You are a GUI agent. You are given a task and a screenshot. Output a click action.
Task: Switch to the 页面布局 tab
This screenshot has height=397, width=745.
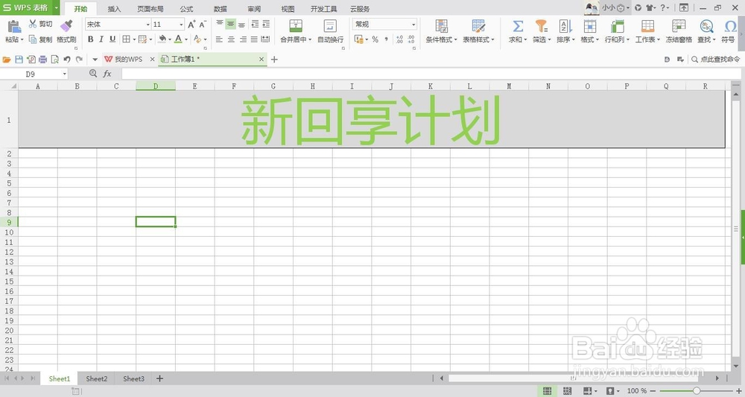150,8
